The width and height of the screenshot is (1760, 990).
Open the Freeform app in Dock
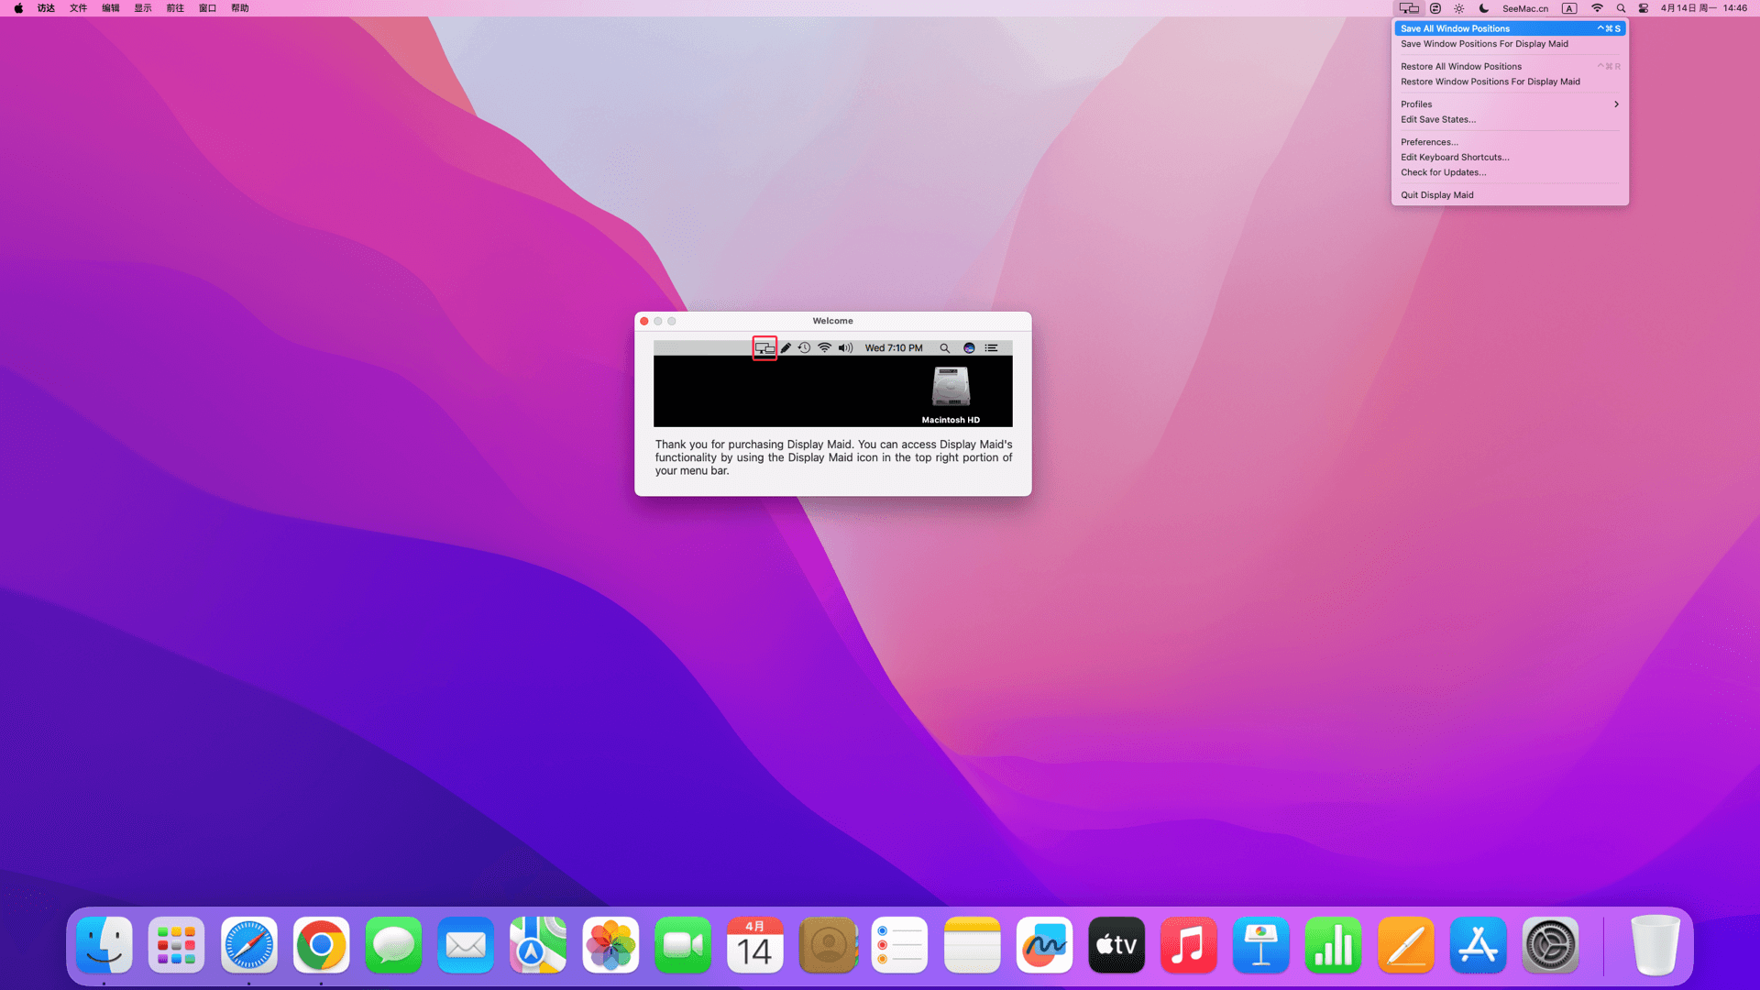tap(1044, 945)
